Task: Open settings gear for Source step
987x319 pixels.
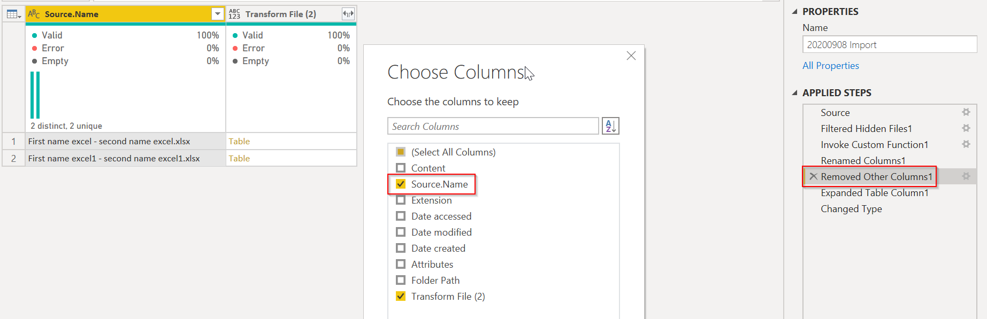Action: [x=966, y=112]
